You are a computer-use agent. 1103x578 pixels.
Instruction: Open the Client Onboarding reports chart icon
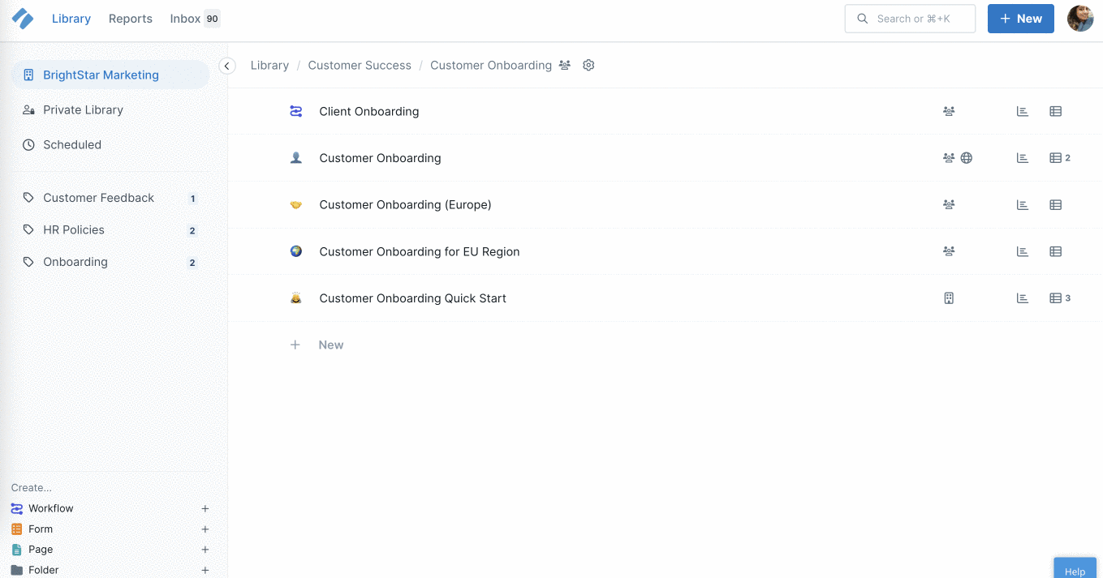[1023, 111]
